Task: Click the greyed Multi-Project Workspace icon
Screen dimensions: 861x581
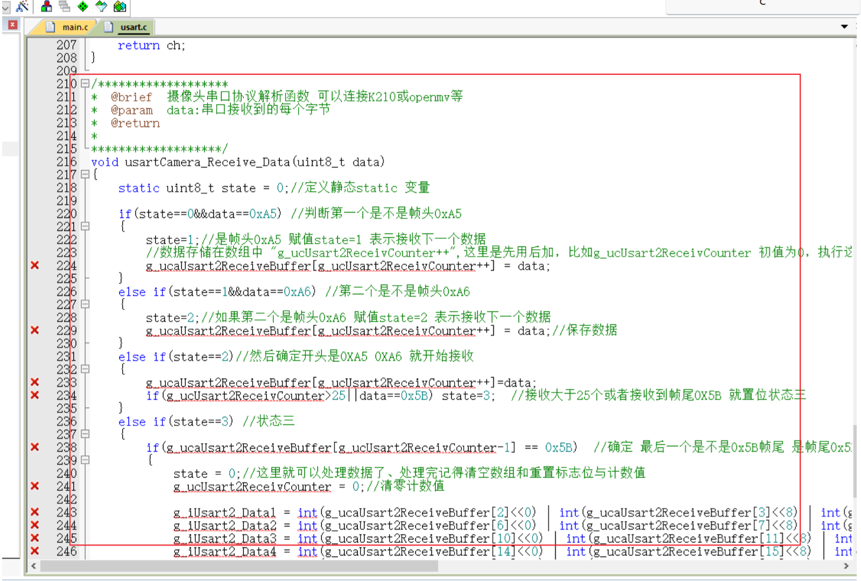Action: [65, 6]
